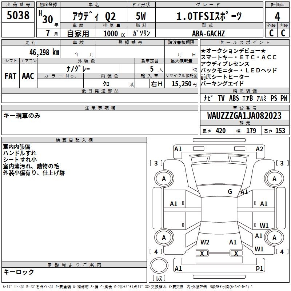
Task: Select 前席シートヒーター line
Action: click(225, 77)
